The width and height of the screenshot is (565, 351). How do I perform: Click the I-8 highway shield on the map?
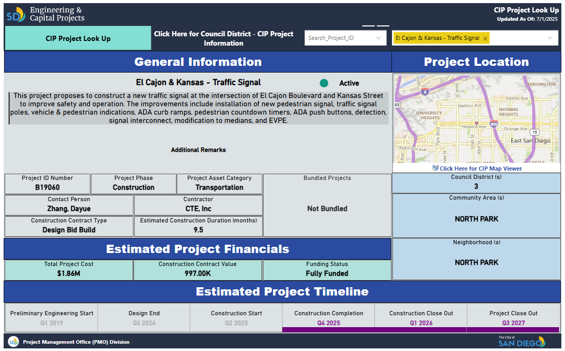coord(425,92)
